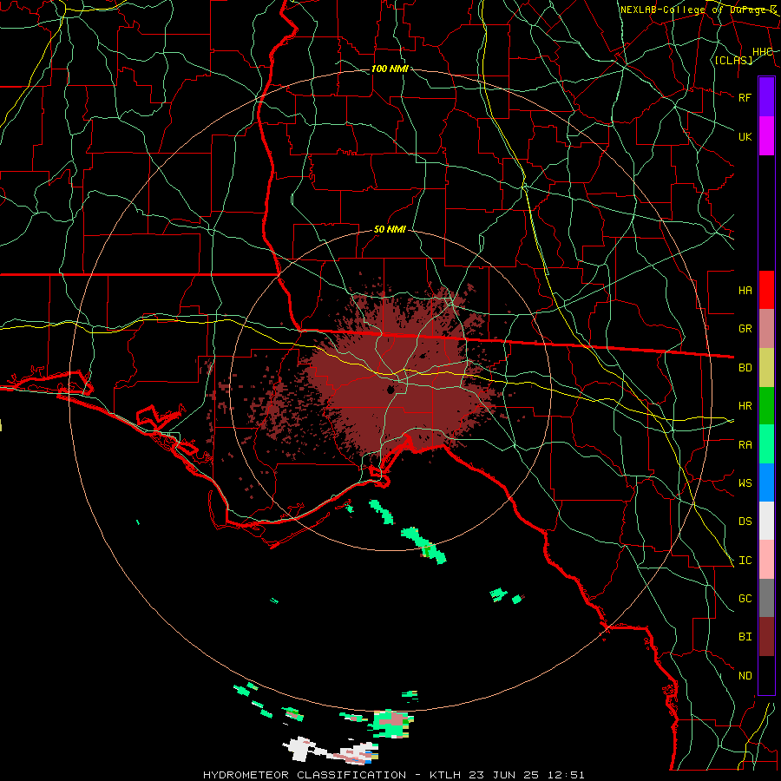Click the BD legend label
Screen dimensions: 781x781
coord(745,368)
